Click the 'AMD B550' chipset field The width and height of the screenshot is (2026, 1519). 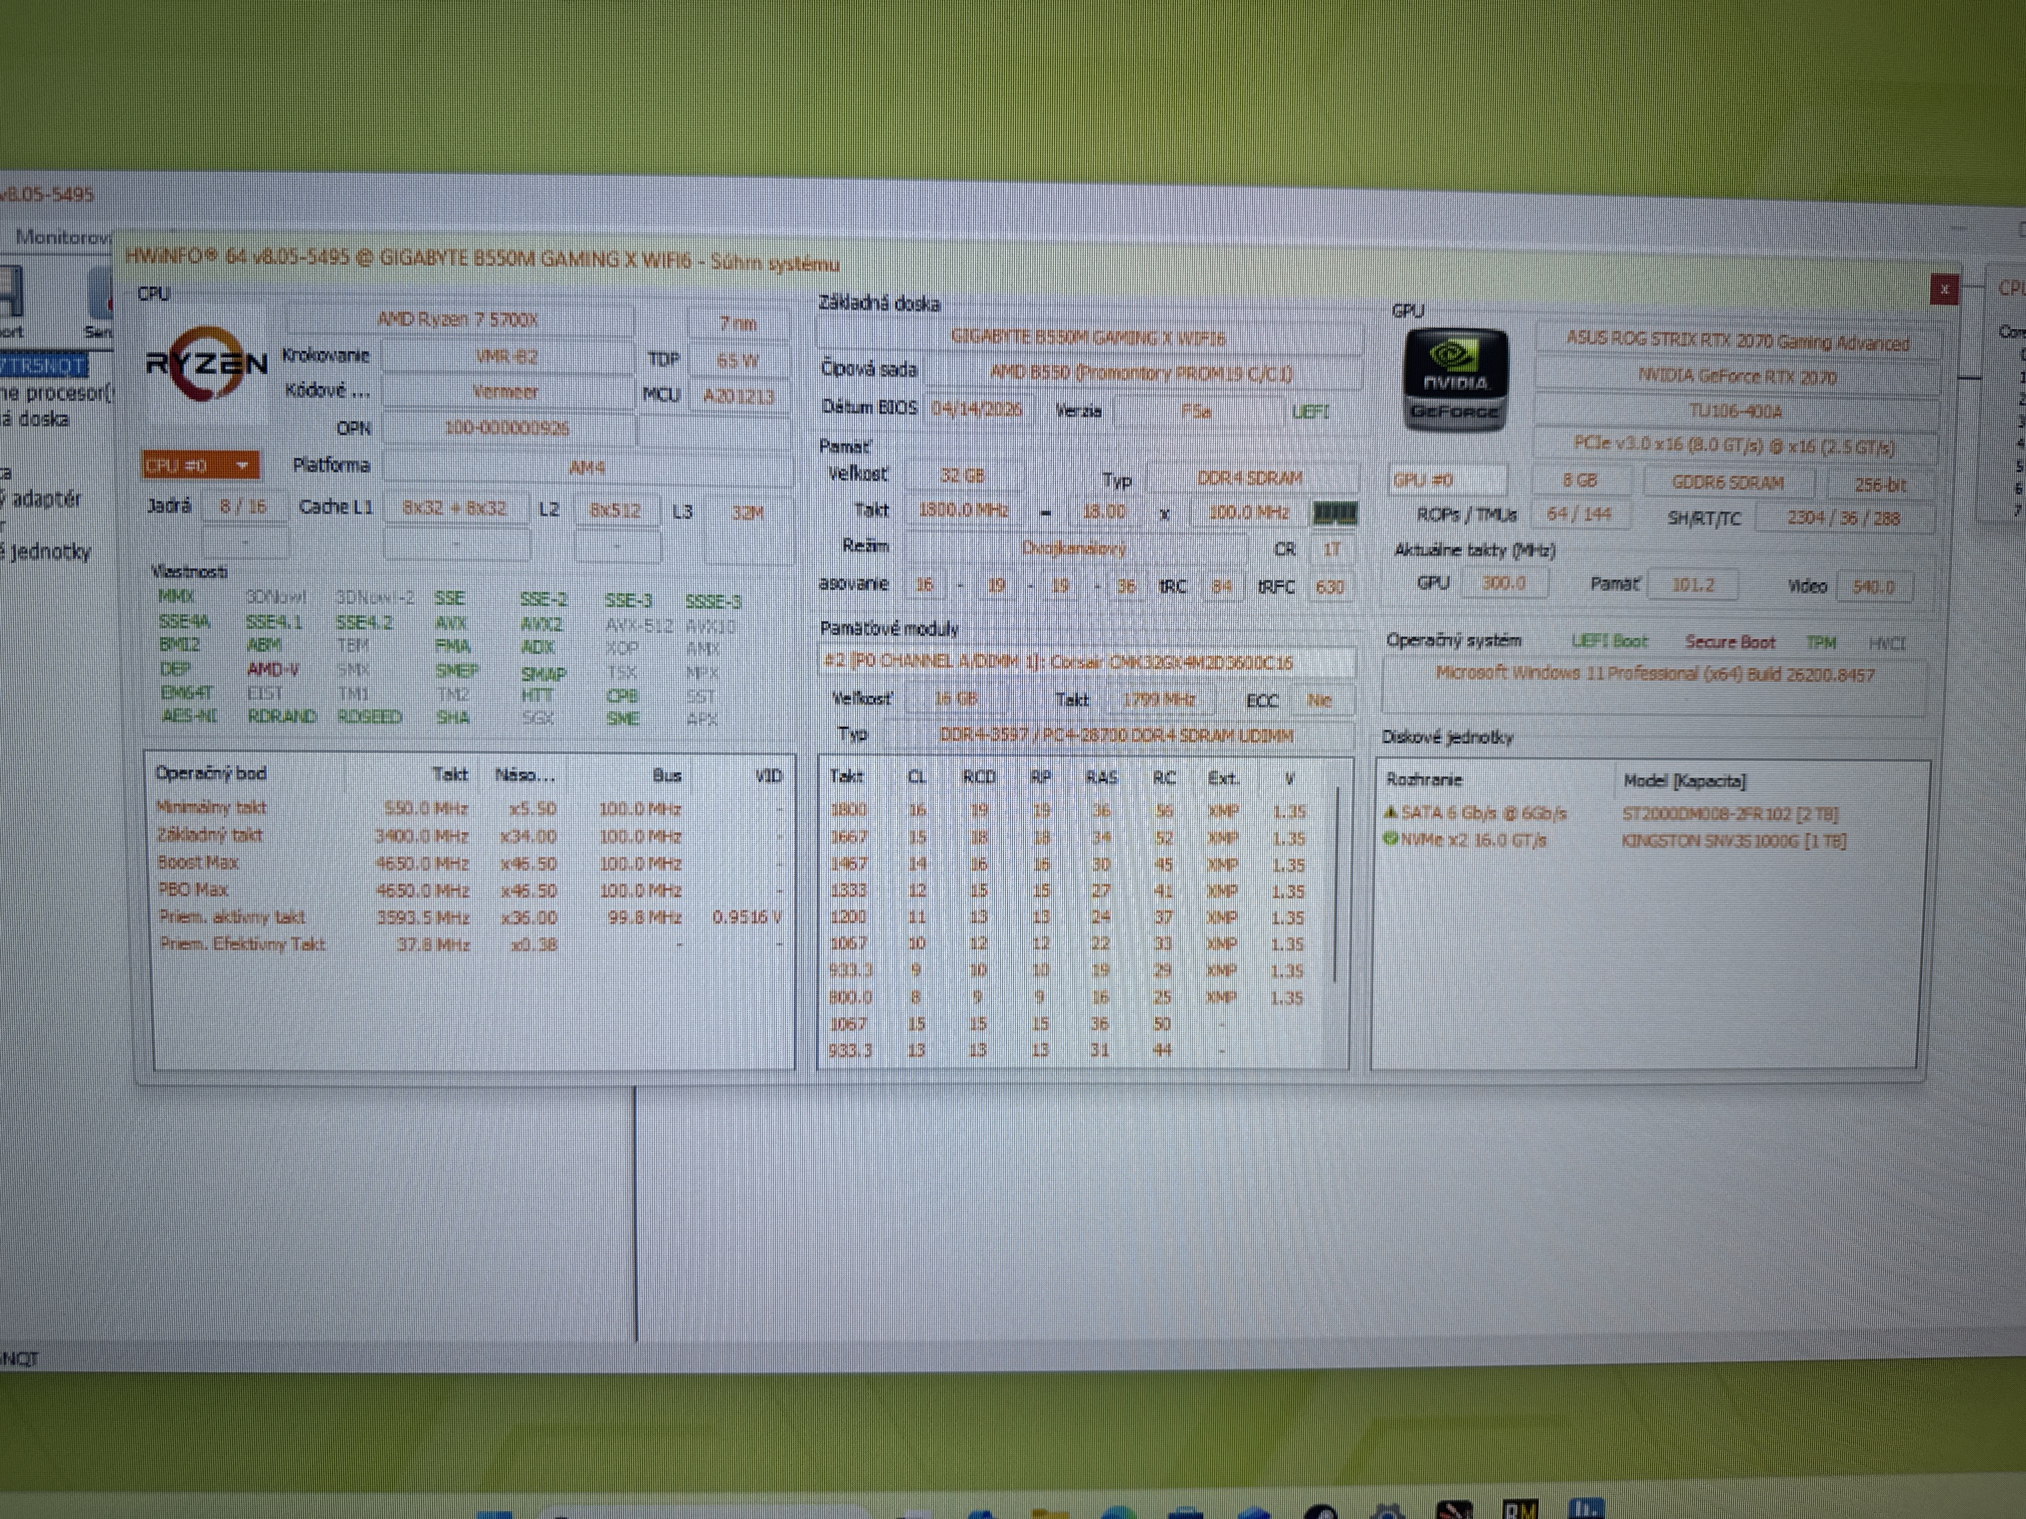(x=1141, y=374)
